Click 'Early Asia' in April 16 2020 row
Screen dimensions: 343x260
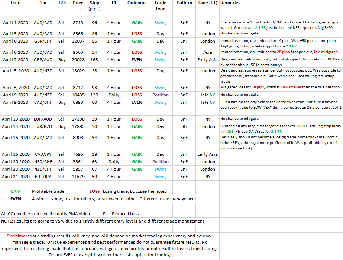point(207,154)
